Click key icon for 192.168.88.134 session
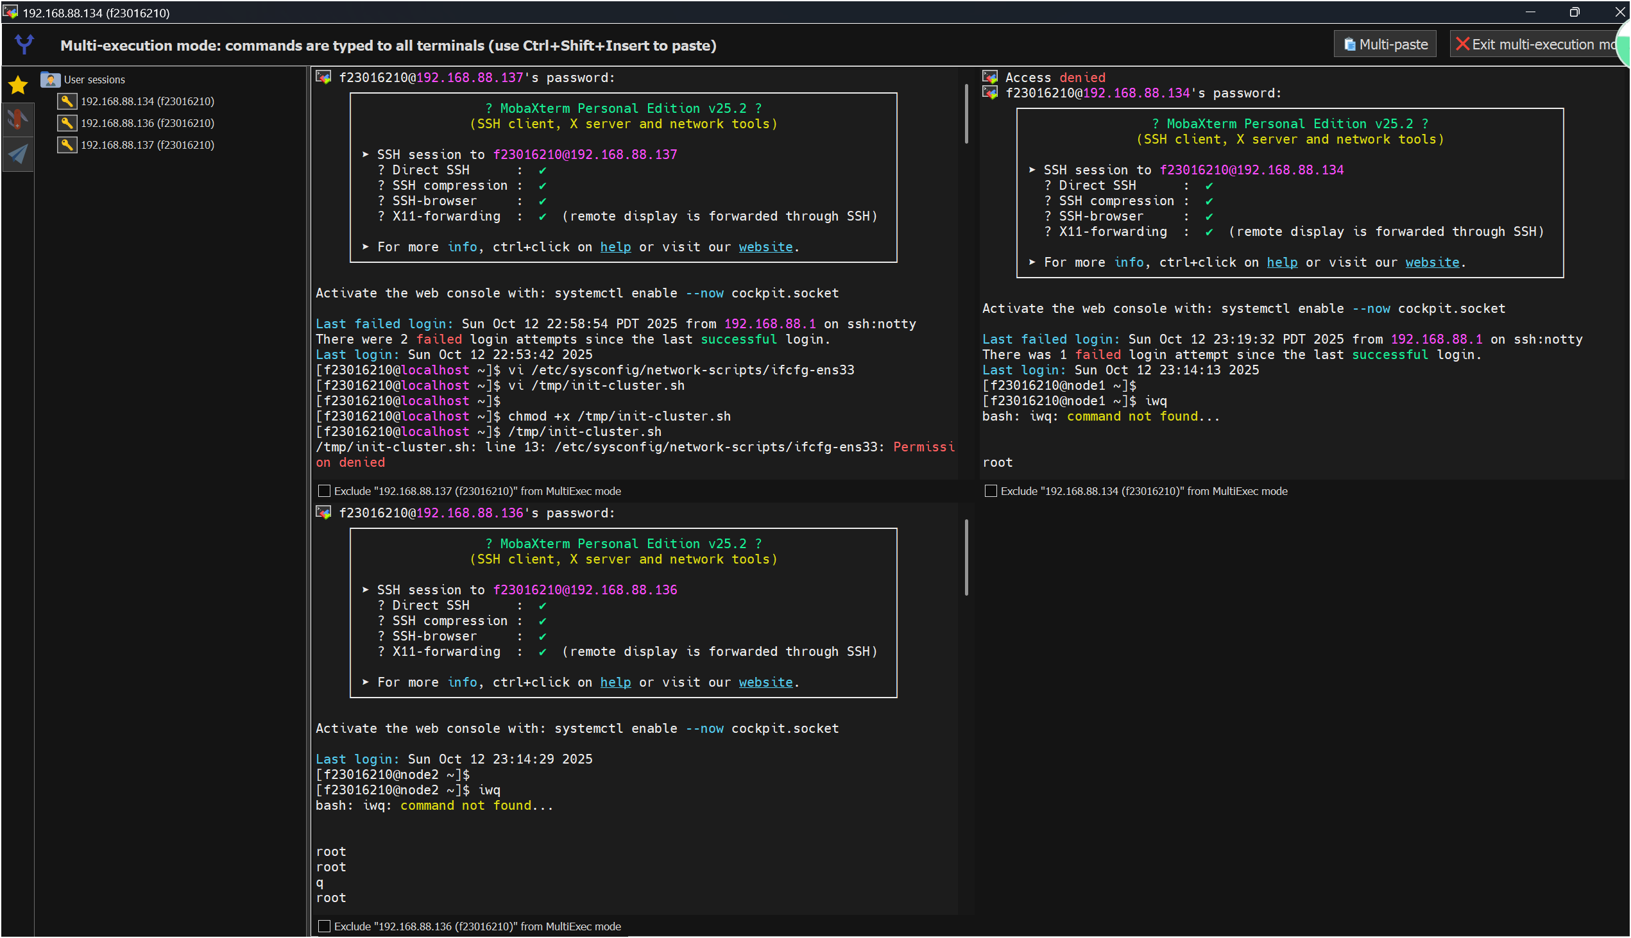 [x=67, y=101]
